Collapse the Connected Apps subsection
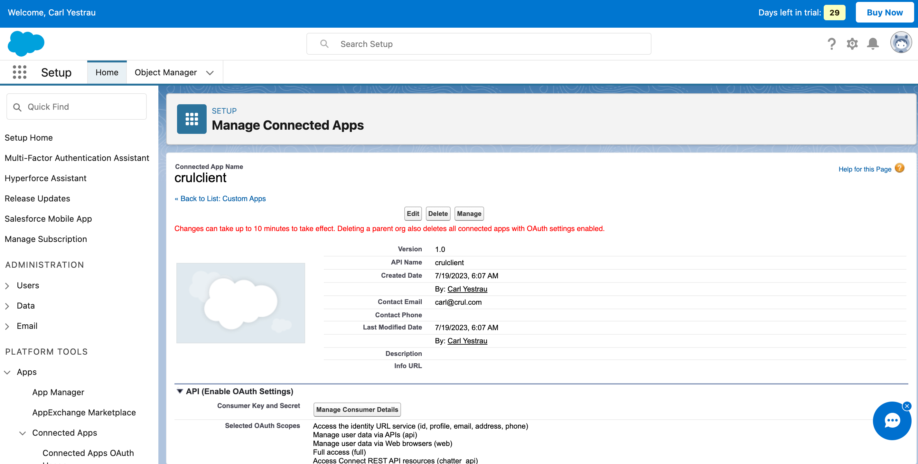The image size is (918, 464). pos(23,433)
